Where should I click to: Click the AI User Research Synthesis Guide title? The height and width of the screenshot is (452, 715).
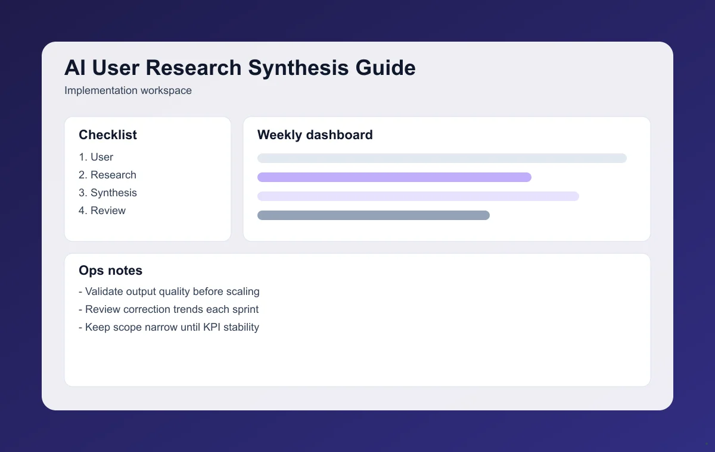240,68
